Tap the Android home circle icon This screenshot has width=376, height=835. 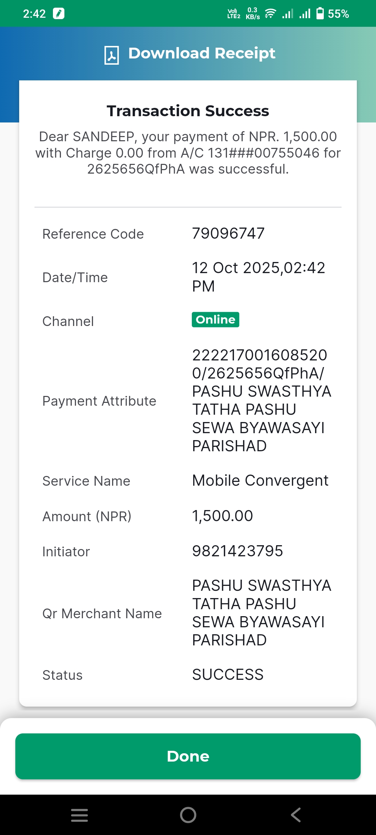pyautogui.click(x=188, y=815)
